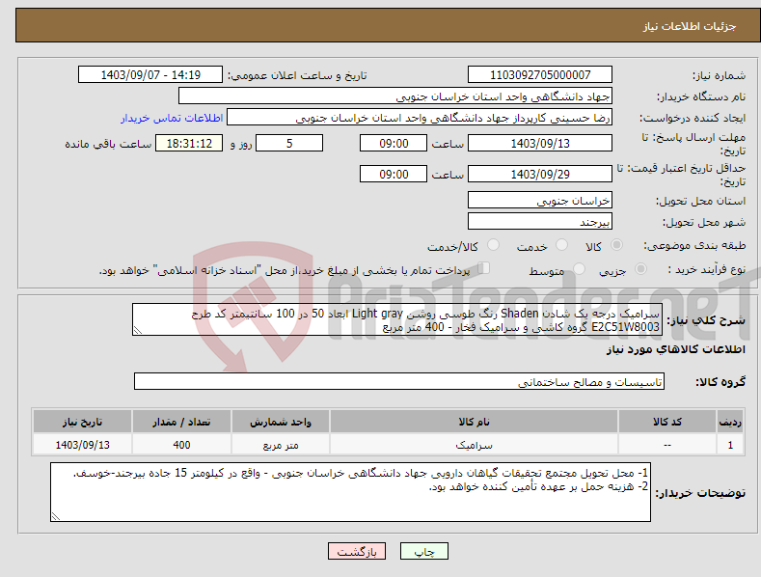Click the row number cell 1
Screen dimensions: 761x577
coord(730,445)
